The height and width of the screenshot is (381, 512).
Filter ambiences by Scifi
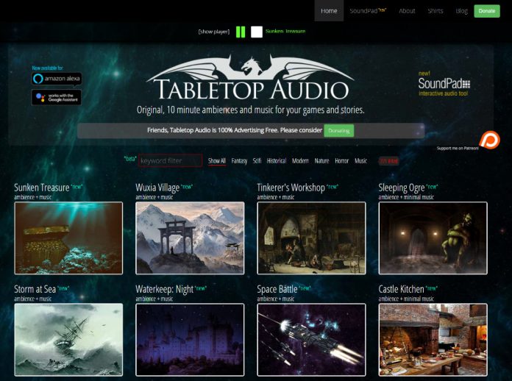tap(257, 161)
